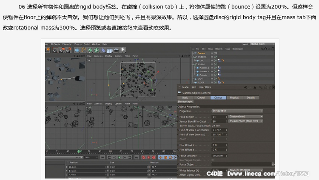
Task: Open the 35 mm Photo sensor dropdown
Action: (246, 121)
